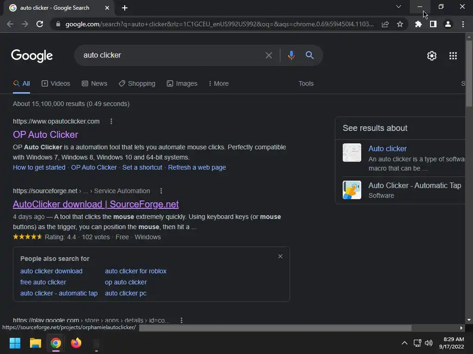Go forward with the browser arrow
The height and width of the screenshot is (354, 473).
click(25, 24)
